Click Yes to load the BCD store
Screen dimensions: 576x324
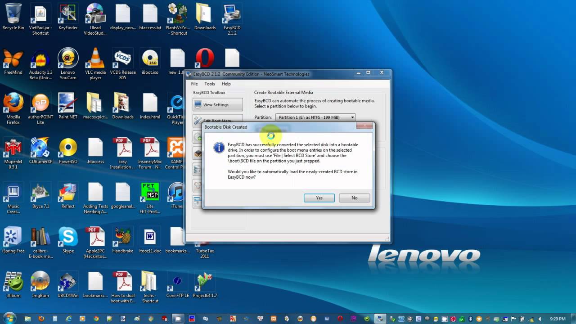[319, 198]
